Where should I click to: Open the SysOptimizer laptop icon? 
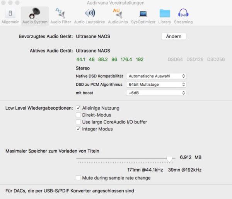coord(143,14)
